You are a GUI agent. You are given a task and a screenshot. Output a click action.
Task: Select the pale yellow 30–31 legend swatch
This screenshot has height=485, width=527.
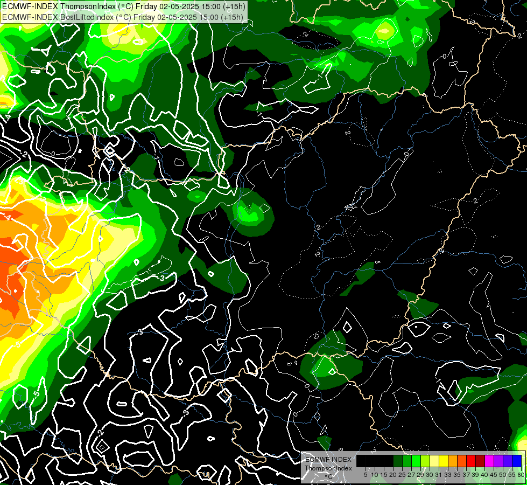tap(434, 461)
